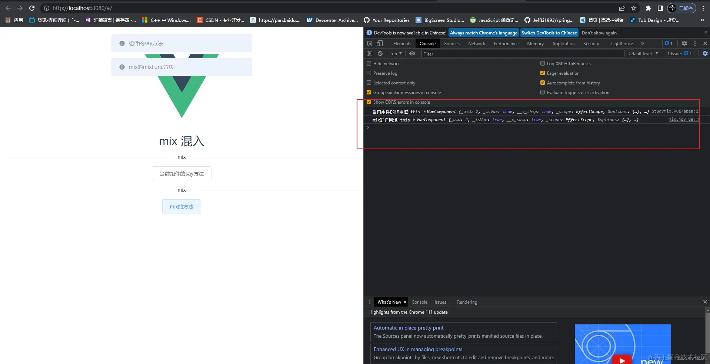Enable Evaluate triggers user activation
710x364 pixels.
543,93
